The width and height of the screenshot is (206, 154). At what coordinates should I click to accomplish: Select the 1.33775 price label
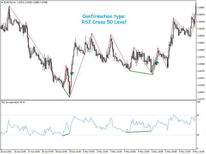click(x=201, y=99)
